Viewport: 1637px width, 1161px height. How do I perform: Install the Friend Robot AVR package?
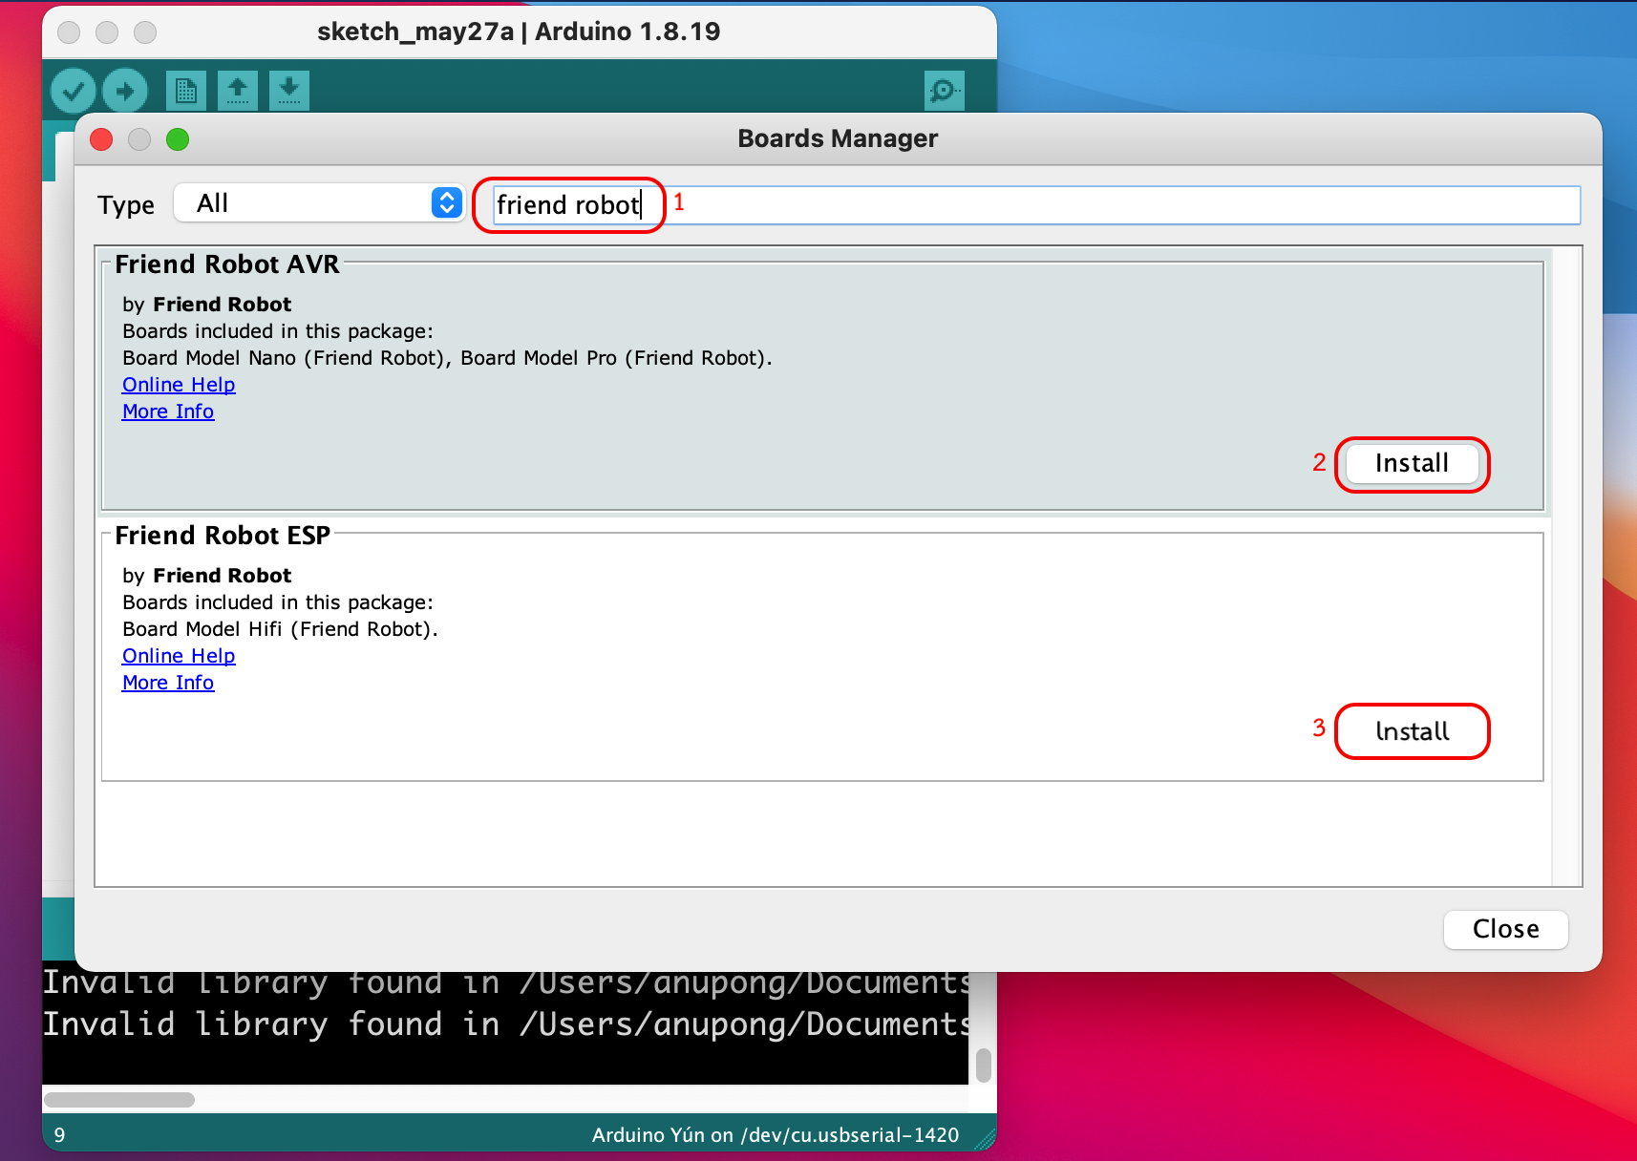1412,464
